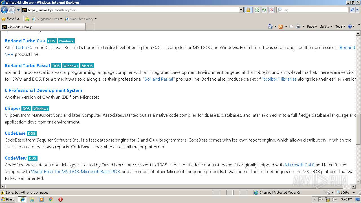Click the DOS tag beside Borland Turbo C++
Viewport: 361px width, 203px height.
click(52, 41)
